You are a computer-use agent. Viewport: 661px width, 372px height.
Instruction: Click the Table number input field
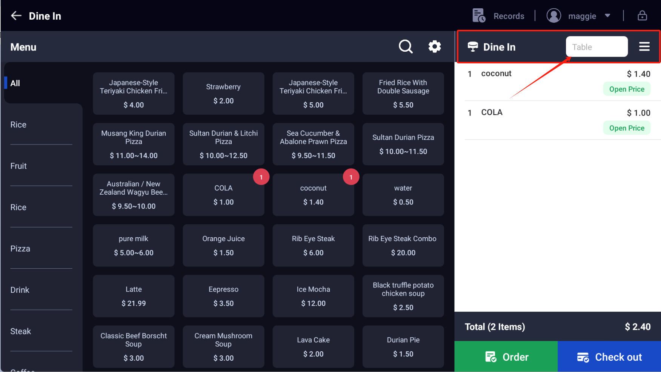(596, 46)
